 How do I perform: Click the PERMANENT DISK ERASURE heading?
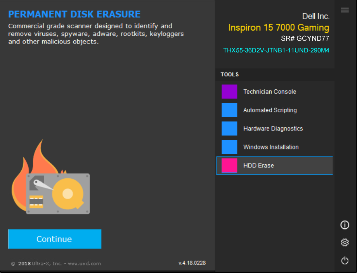pos(74,14)
